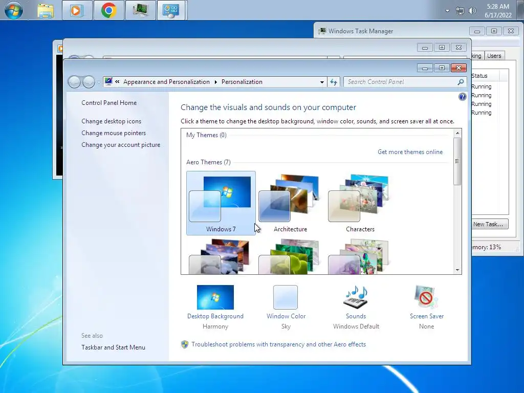Screen dimensions: 524x393
Task: Open Troubleshoot transparency and Aero effects
Action: pyautogui.click(x=279, y=344)
